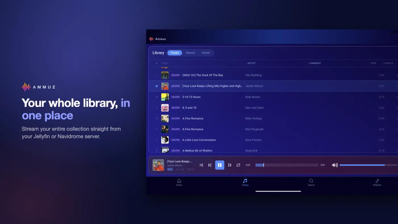Open album art for Dock Of The Bay

click(165, 75)
